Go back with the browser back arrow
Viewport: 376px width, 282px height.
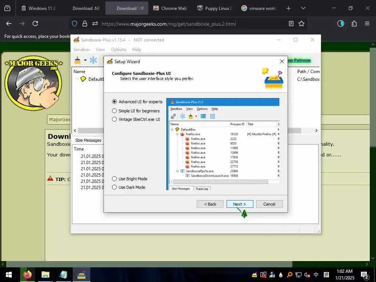[x=9, y=23]
